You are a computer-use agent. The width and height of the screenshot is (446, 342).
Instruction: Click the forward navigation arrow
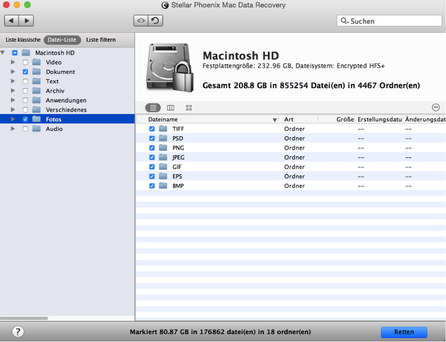pyautogui.click(x=26, y=21)
